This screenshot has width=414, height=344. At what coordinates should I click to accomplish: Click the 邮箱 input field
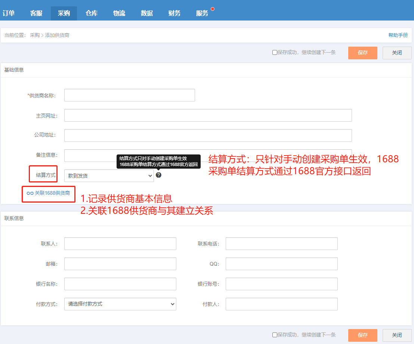pyautogui.click(x=120, y=264)
